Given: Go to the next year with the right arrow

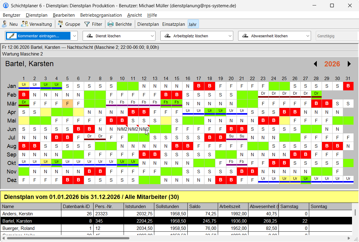Looking at the screenshot, I should tap(349, 64).
